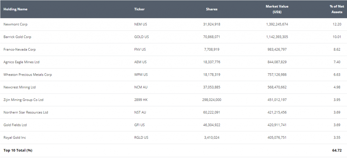Click the Holding Name column header
347x158 pixels.
click(15, 9)
